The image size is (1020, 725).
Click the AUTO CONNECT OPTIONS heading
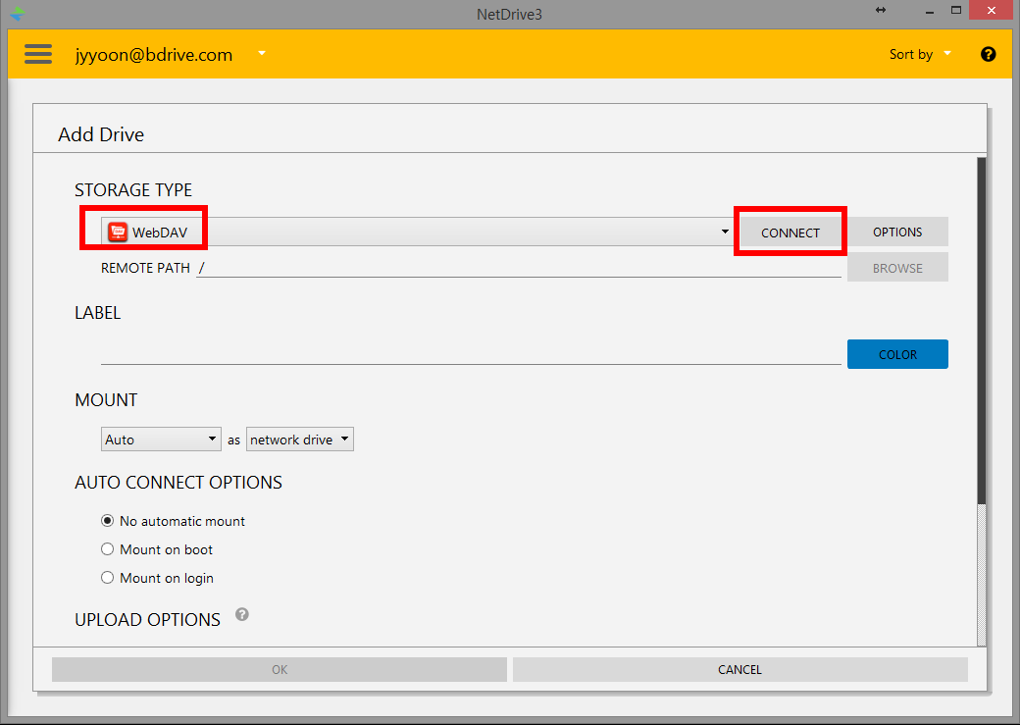(x=178, y=483)
